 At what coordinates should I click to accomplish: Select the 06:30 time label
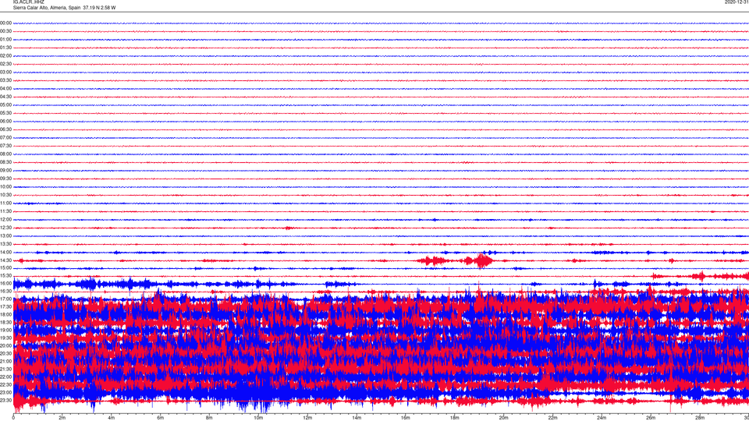point(5,129)
